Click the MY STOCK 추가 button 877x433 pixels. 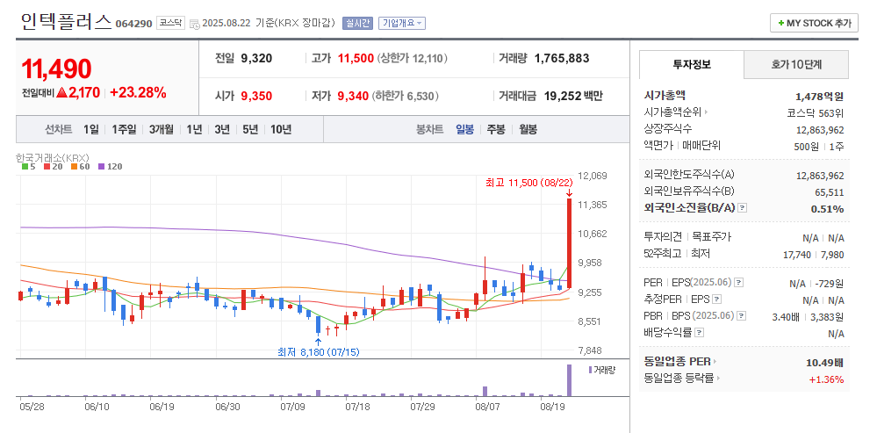tap(814, 23)
